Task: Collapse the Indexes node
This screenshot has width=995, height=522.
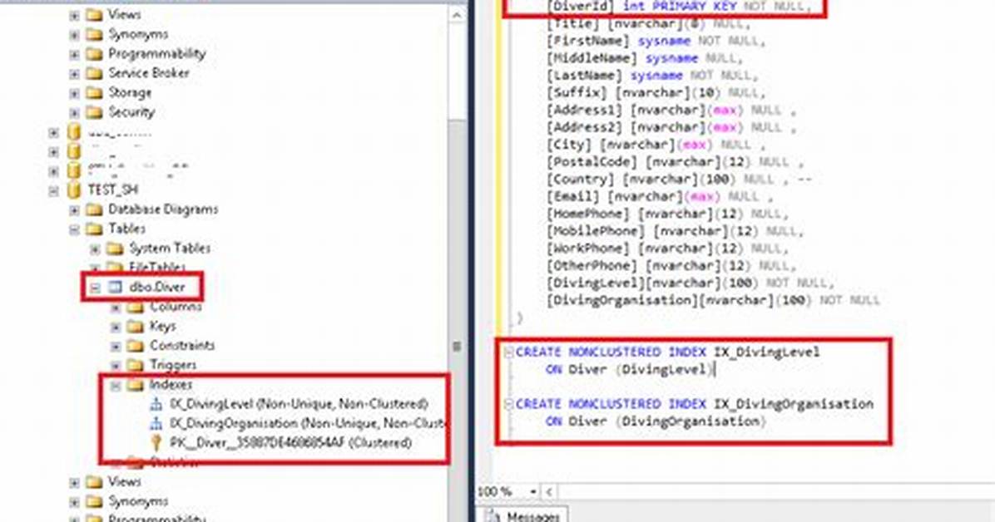Action: [x=116, y=385]
